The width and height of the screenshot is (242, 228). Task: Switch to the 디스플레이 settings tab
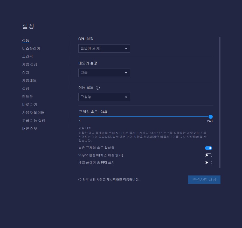31,48
